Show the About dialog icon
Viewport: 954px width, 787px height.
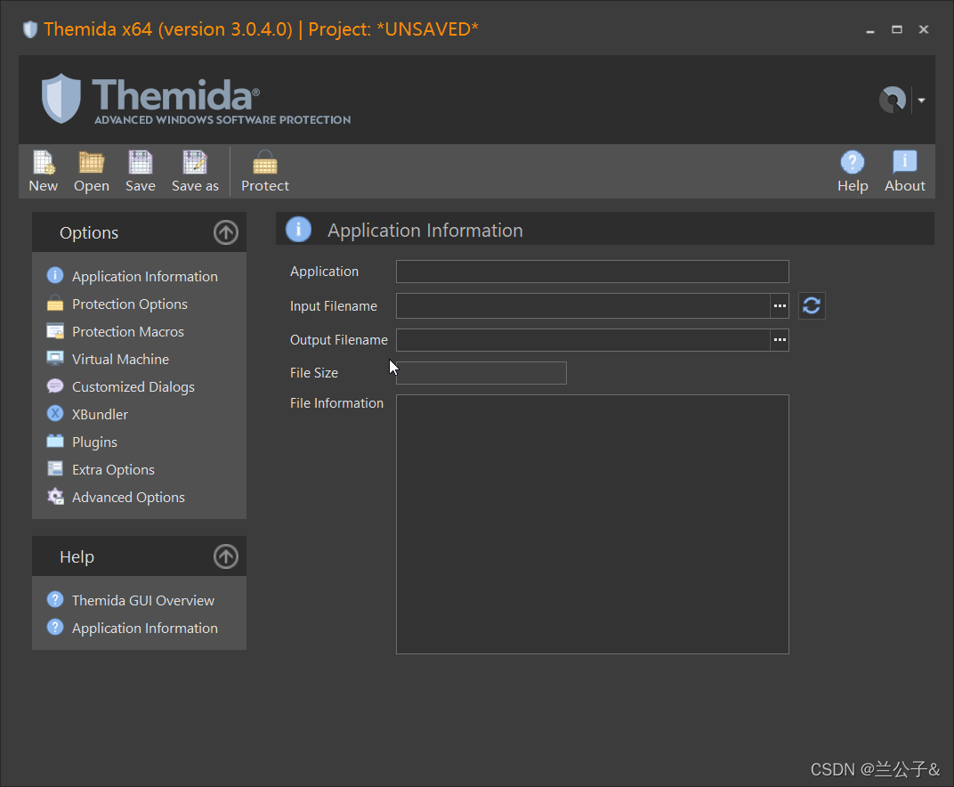tap(905, 172)
